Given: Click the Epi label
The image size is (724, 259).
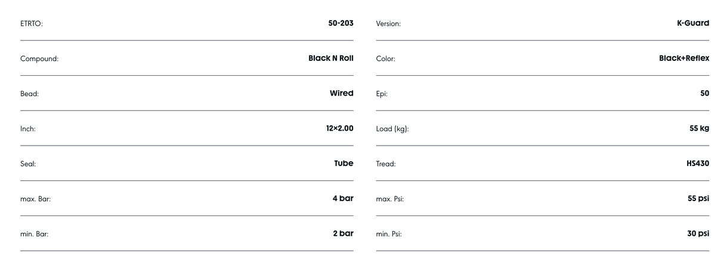Looking at the screenshot, I should (382, 94).
